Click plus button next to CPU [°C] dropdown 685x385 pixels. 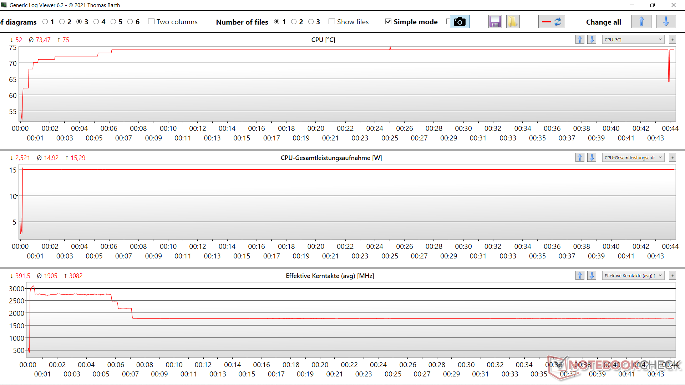coord(673,40)
